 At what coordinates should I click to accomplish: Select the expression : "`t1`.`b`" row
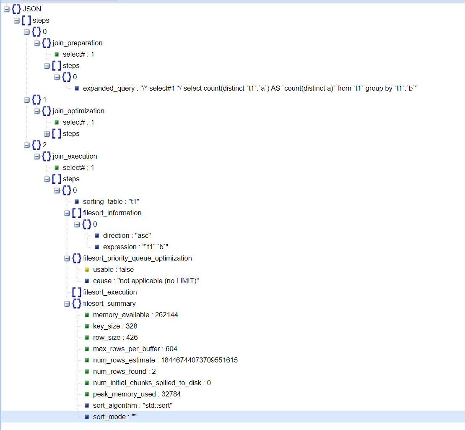point(136,247)
